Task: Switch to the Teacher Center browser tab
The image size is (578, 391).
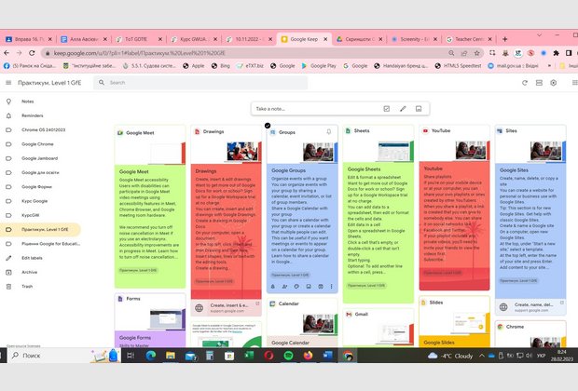Action: (540, 39)
